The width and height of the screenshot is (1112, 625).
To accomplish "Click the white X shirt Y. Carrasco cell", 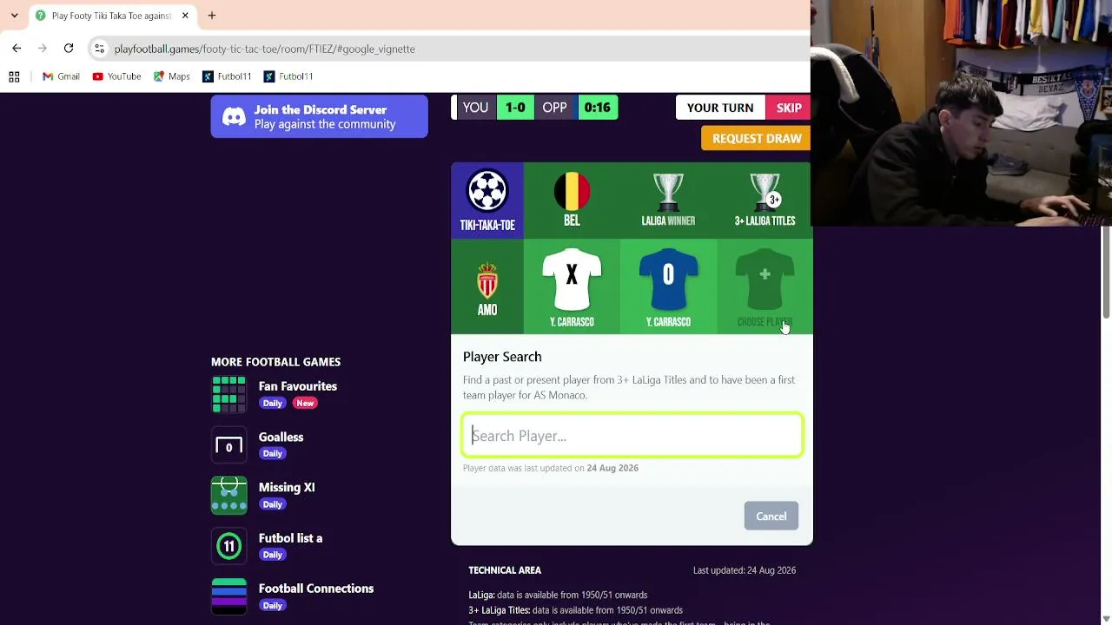I will point(572,288).
